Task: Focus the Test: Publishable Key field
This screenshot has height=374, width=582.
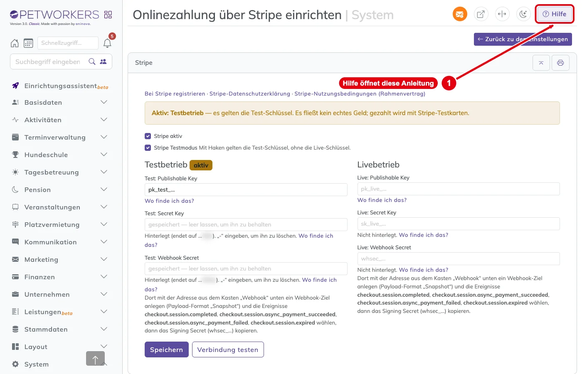Action: pyautogui.click(x=246, y=189)
